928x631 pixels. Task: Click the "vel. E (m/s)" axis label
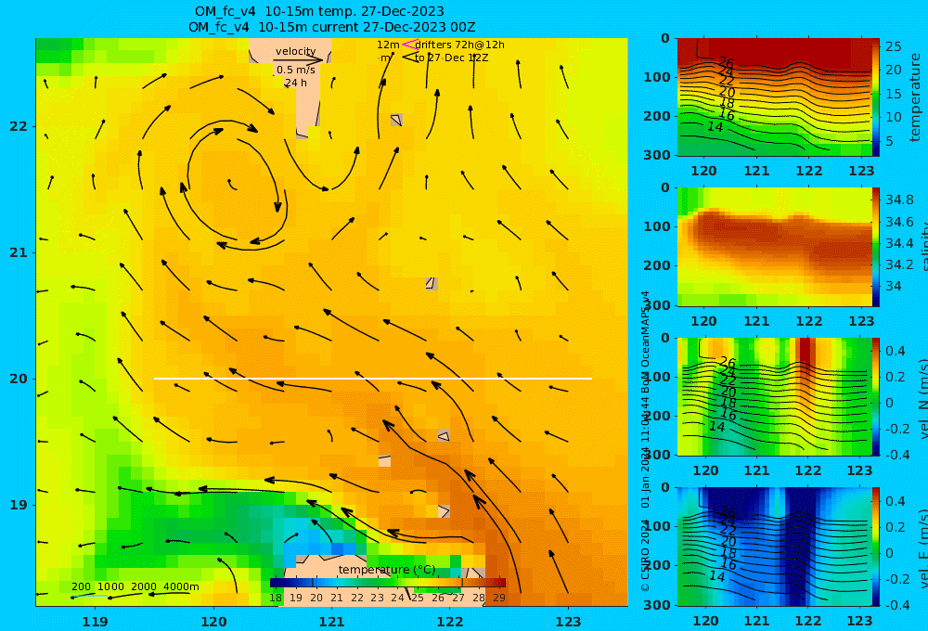[x=922, y=547]
